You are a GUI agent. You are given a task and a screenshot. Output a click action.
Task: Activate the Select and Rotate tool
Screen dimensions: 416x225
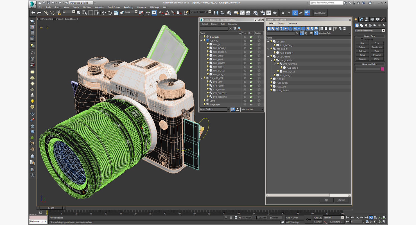(x=110, y=13)
